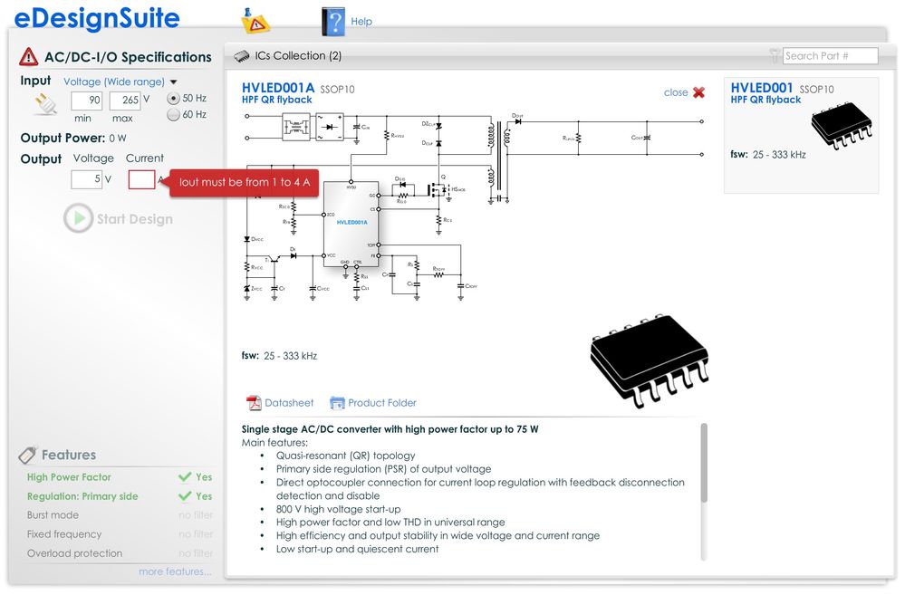Click the 'ICs Collection (2)' heading
The width and height of the screenshot is (905, 595).
(298, 56)
